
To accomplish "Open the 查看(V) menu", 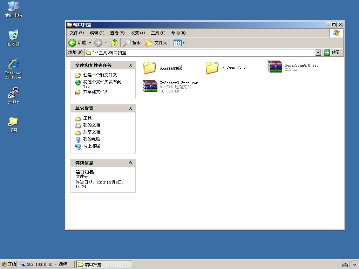I will (x=117, y=33).
